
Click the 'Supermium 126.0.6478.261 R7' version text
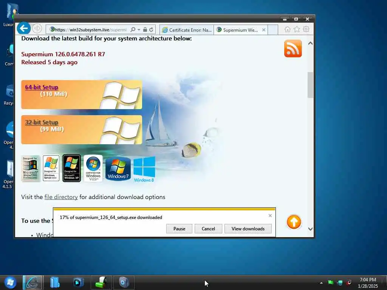[63, 54]
